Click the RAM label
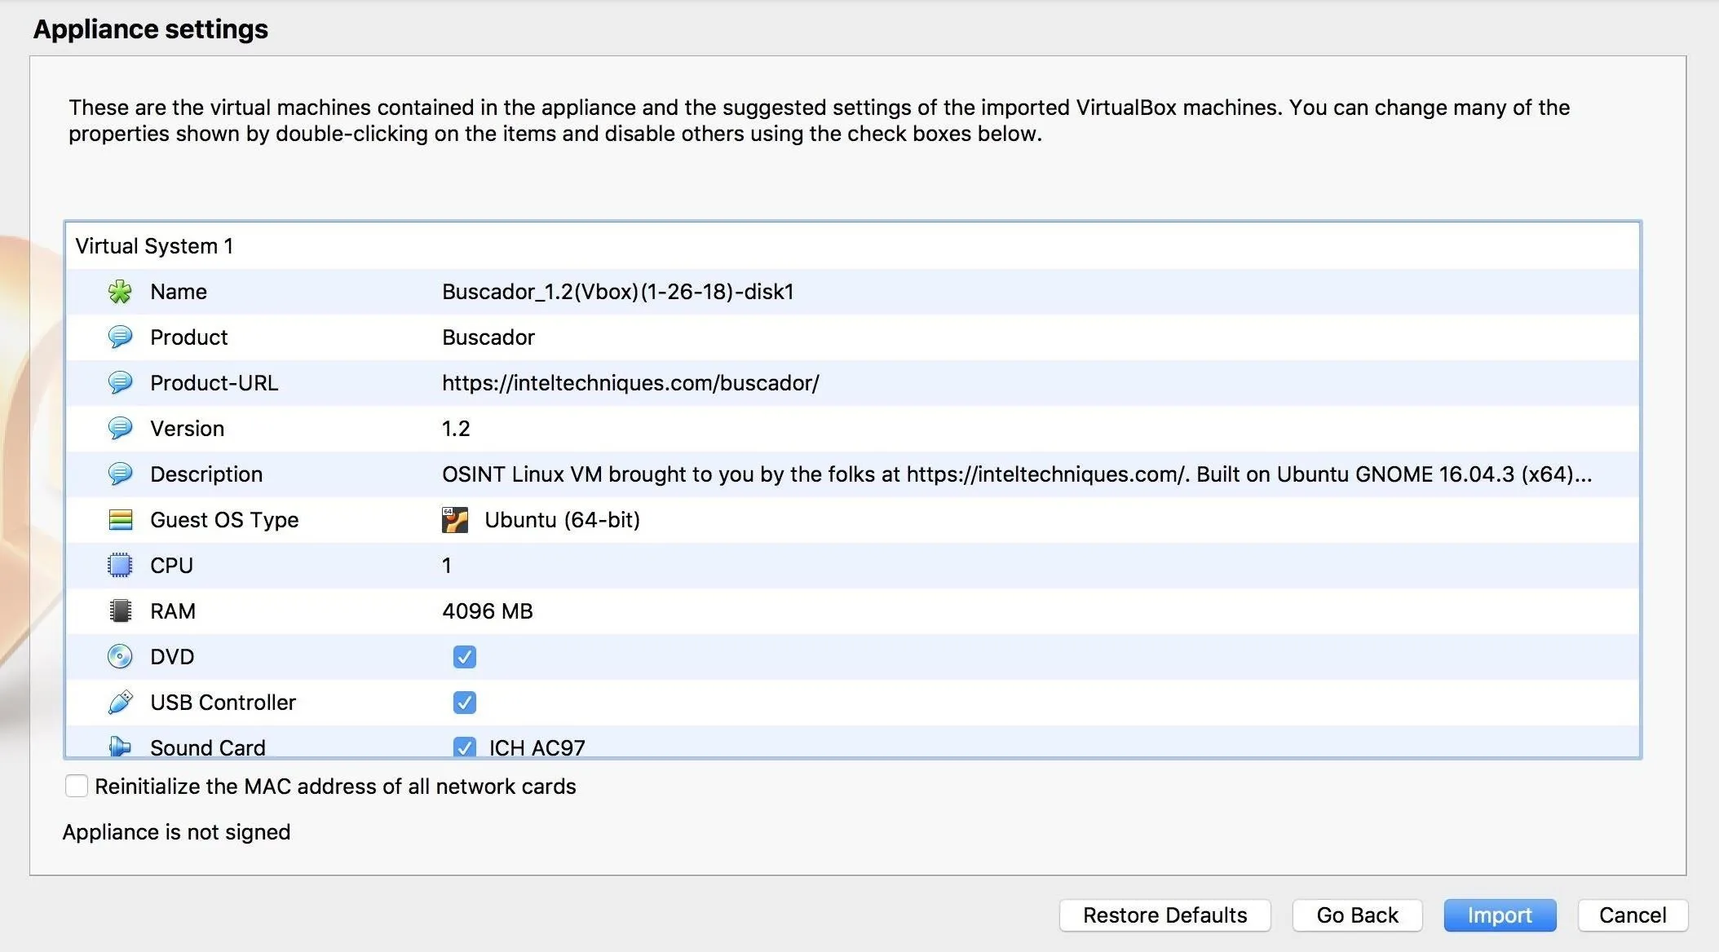The image size is (1719, 952). (173, 611)
